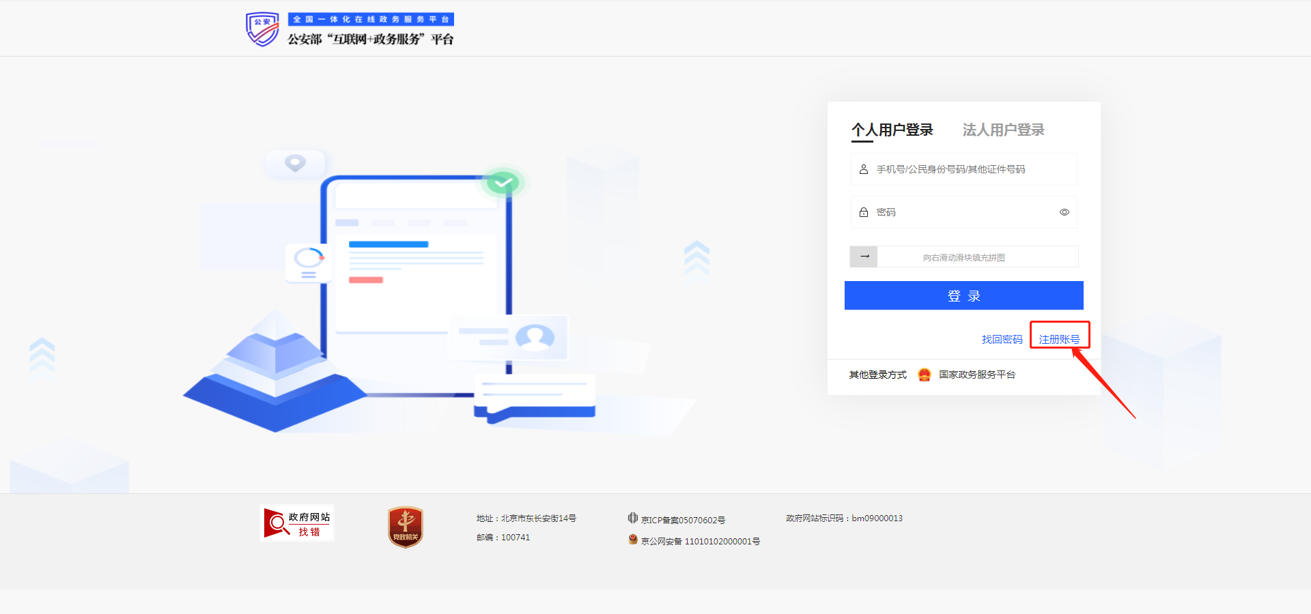Click the blue 登录 button
This screenshot has height=614, width=1311.
pyautogui.click(x=964, y=295)
